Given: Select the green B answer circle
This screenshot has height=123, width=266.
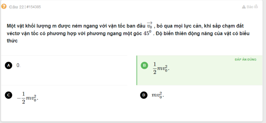Looking at the screenshot, I should click(x=144, y=65).
